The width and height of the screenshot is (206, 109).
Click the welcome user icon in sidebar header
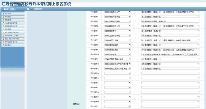tap(2, 9)
